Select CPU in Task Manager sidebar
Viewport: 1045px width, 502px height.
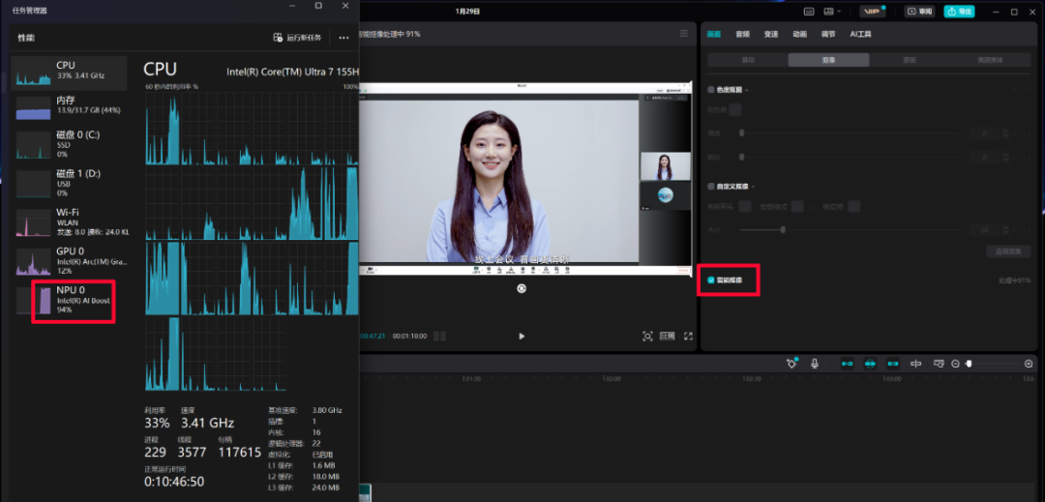[70, 73]
